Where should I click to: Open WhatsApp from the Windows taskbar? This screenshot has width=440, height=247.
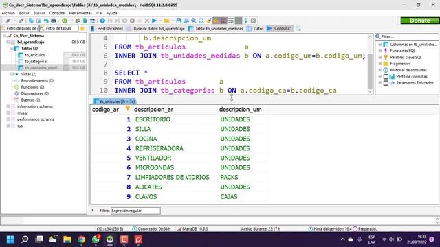(x=96, y=239)
